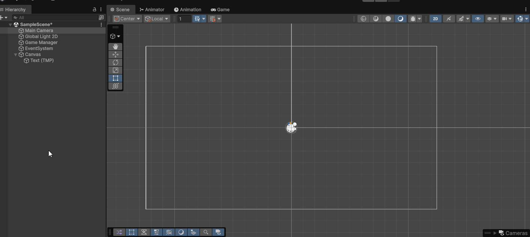Image resolution: width=530 pixels, height=237 pixels.
Task: Open the Hierarchy search-by-type picker icon
Action: pos(101,18)
